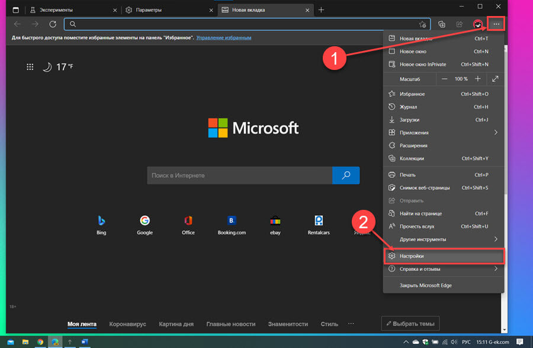Click the browser forward arrow

click(x=35, y=24)
